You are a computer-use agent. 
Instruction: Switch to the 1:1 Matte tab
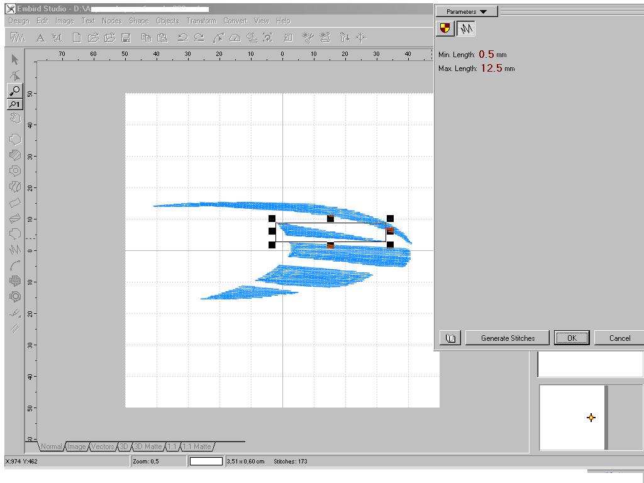197,447
